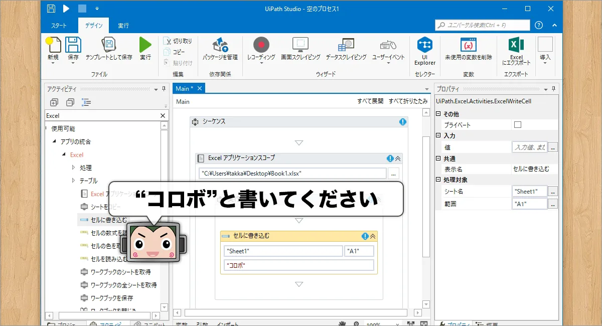Open the 値 property editor … button

pyautogui.click(x=553, y=147)
